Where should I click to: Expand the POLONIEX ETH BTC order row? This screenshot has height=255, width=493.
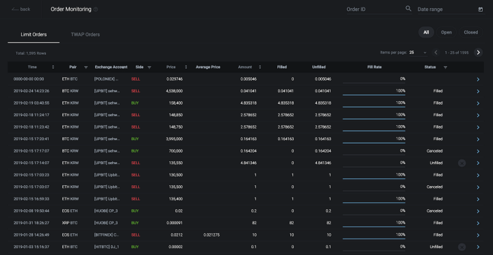click(478, 79)
